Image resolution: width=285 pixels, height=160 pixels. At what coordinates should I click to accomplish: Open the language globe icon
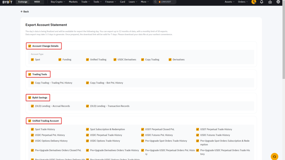point(278,2)
